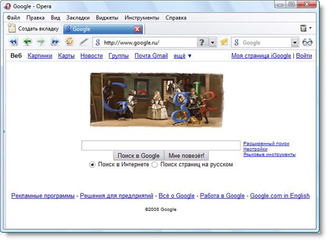Click the Opera logo in the title bar
Image resolution: width=327 pixels, height=240 pixels.
click(7, 6)
